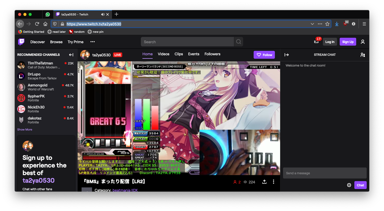The image size is (384, 211).
Task: Click the 'Escape From Tarkov' game text
Action: tap(42, 78)
